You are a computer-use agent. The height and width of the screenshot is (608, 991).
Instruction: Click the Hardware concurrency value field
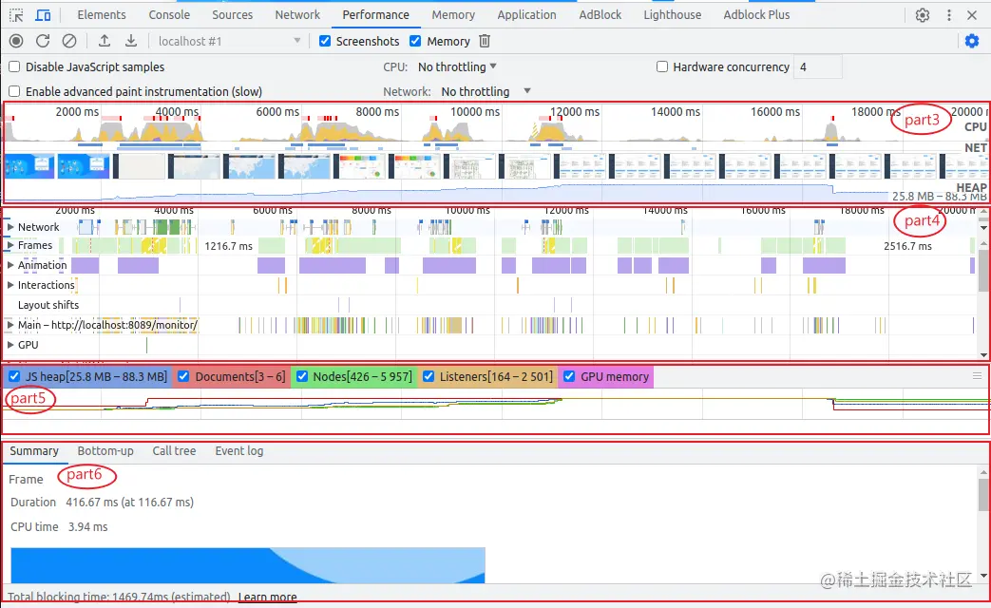pos(818,67)
